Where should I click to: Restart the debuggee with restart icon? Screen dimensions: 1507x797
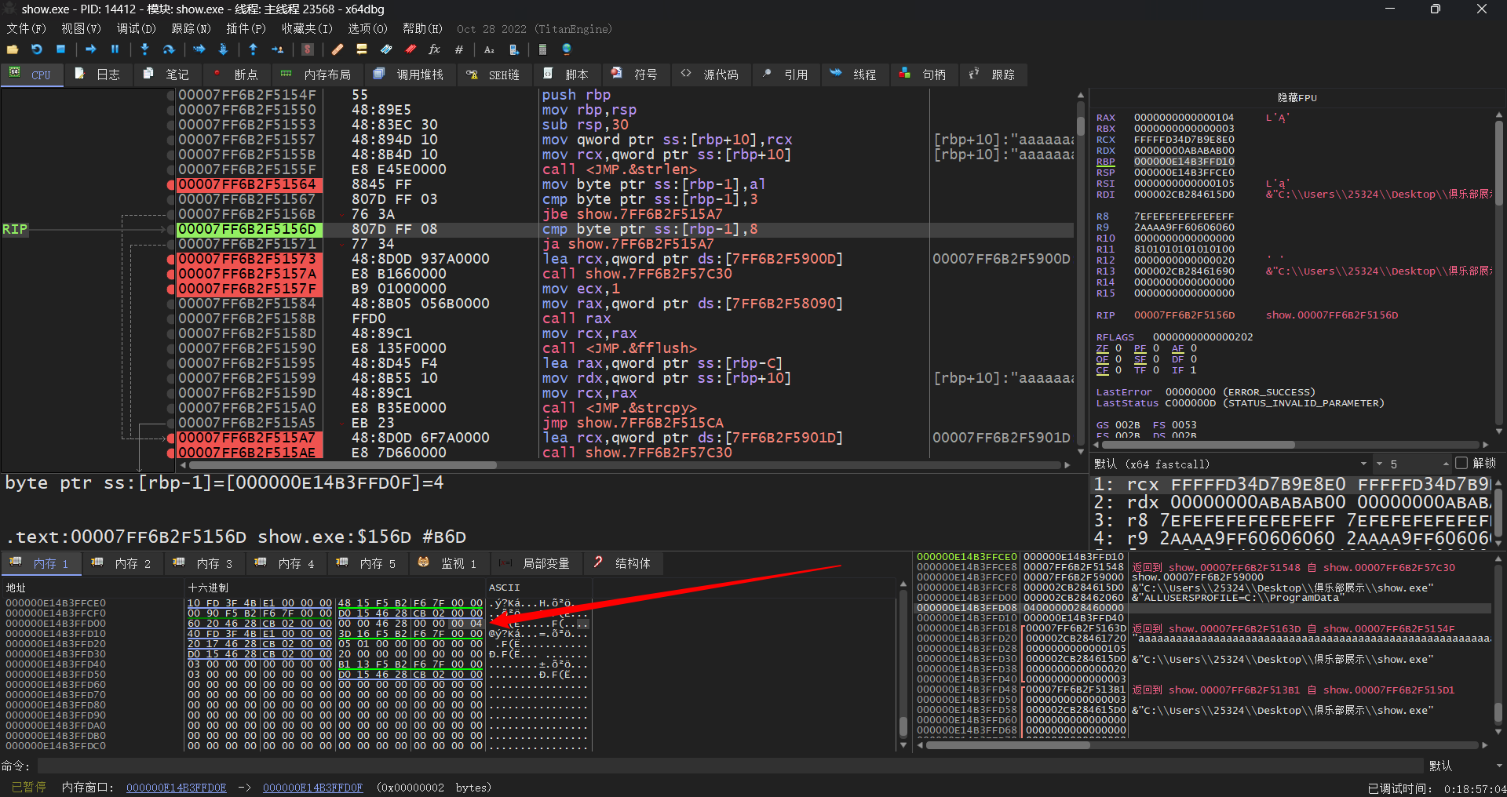click(x=36, y=49)
